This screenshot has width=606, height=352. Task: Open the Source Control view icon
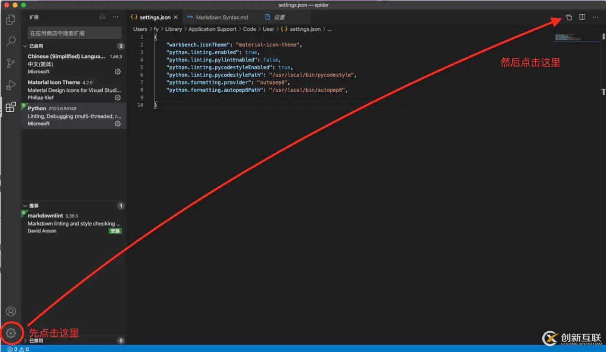coord(10,63)
